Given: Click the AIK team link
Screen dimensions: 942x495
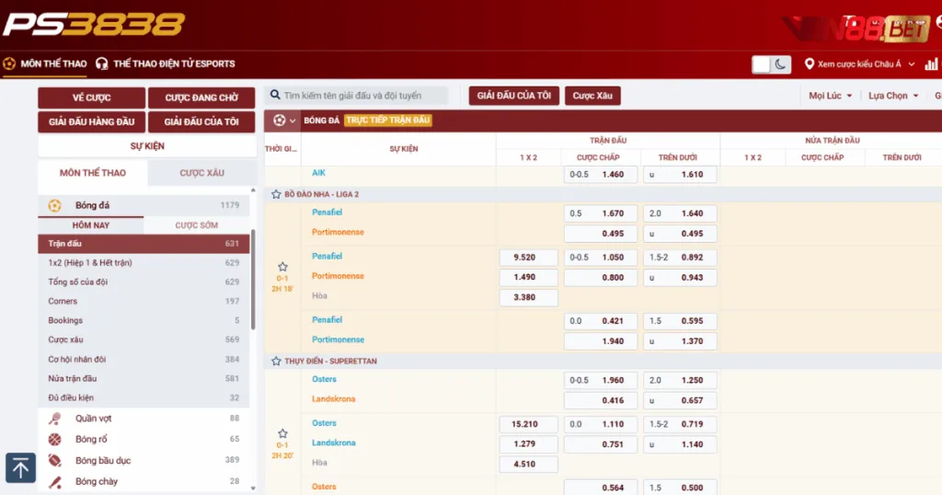Looking at the screenshot, I should point(318,172).
